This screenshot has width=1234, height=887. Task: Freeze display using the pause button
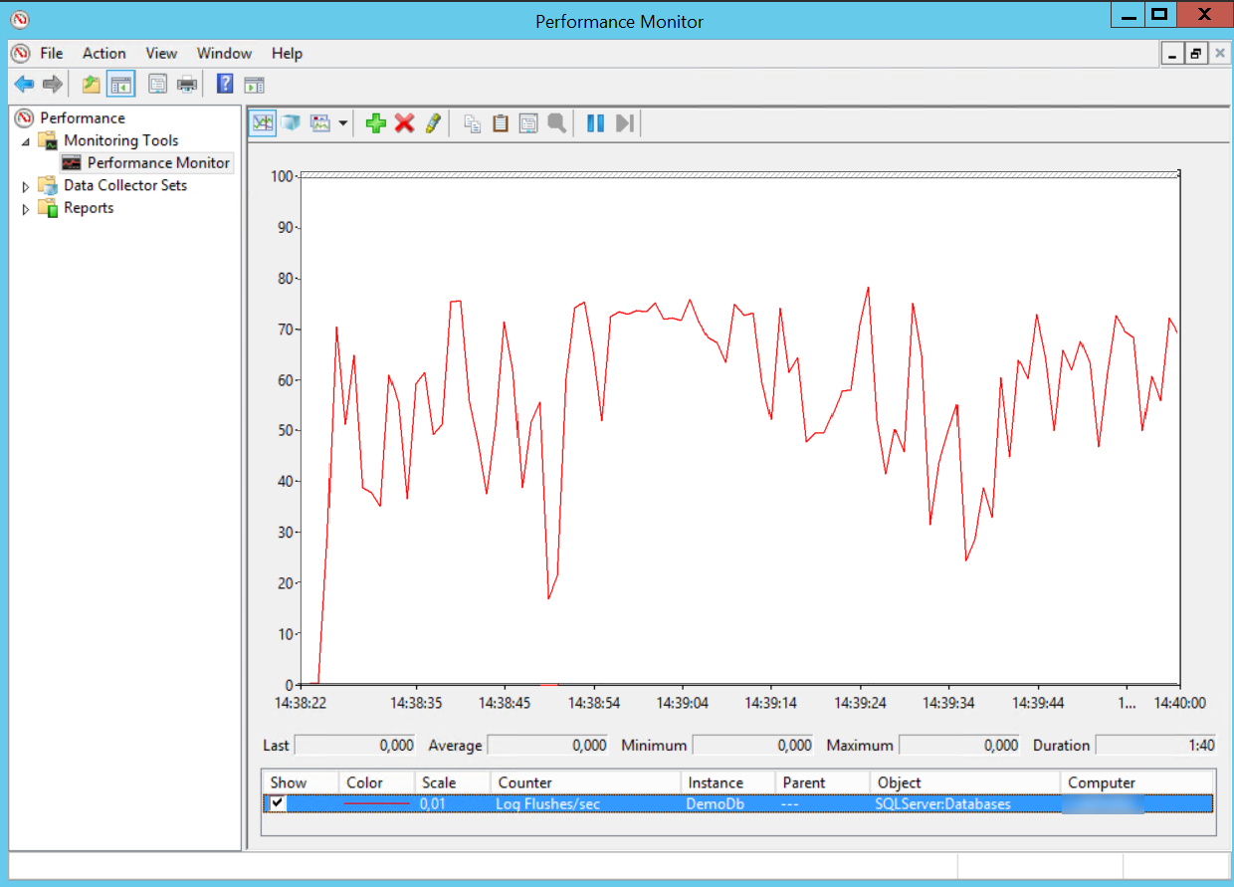point(595,123)
